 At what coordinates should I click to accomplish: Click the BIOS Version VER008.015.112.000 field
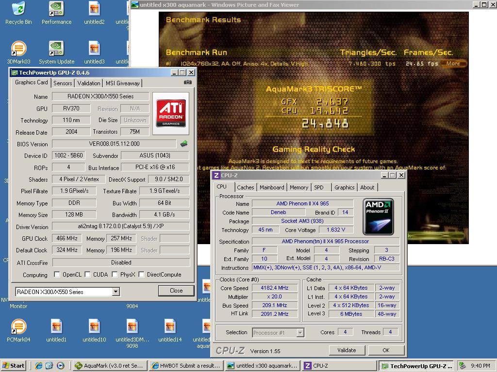114,143
